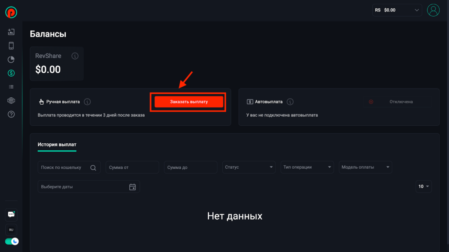Open the mobile device icon in sidebar
The height and width of the screenshot is (252, 449).
(x=11, y=46)
